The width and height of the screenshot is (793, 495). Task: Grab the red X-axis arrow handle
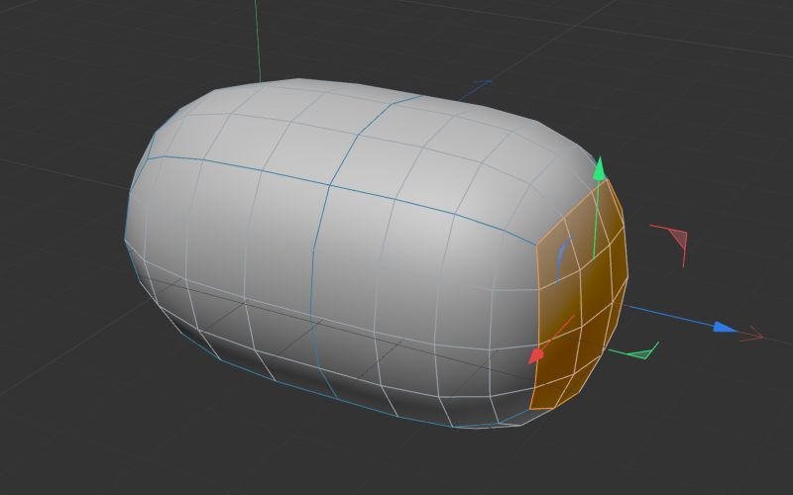(535, 355)
